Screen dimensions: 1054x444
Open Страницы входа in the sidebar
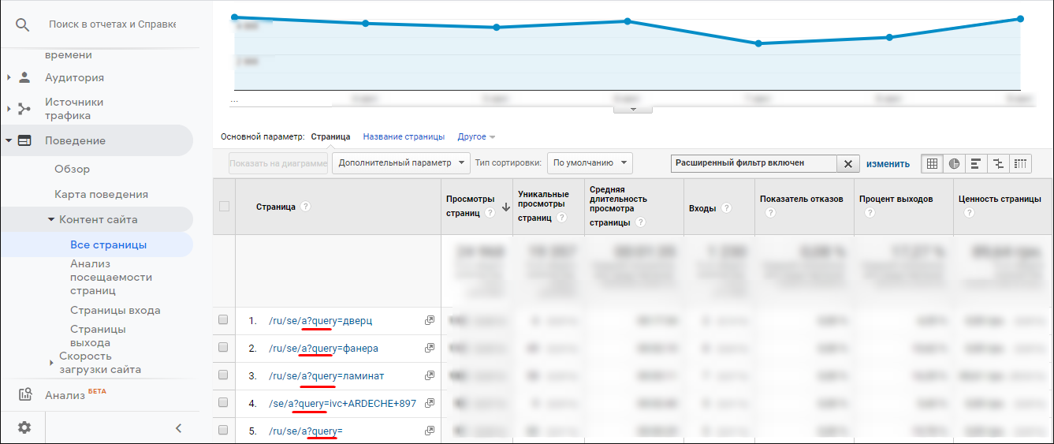click(x=115, y=310)
